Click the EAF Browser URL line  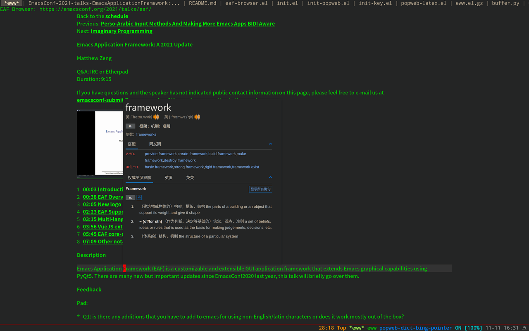(x=76, y=9)
